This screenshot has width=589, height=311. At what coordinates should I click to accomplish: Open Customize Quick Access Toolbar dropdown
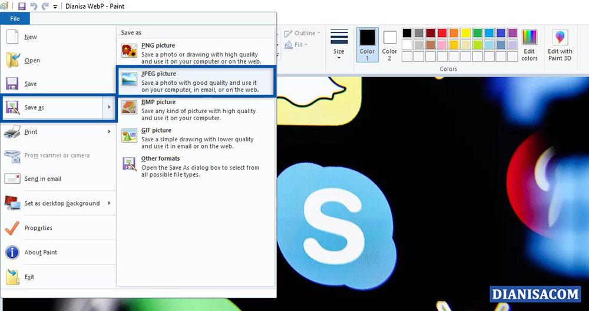click(x=55, y=6)
